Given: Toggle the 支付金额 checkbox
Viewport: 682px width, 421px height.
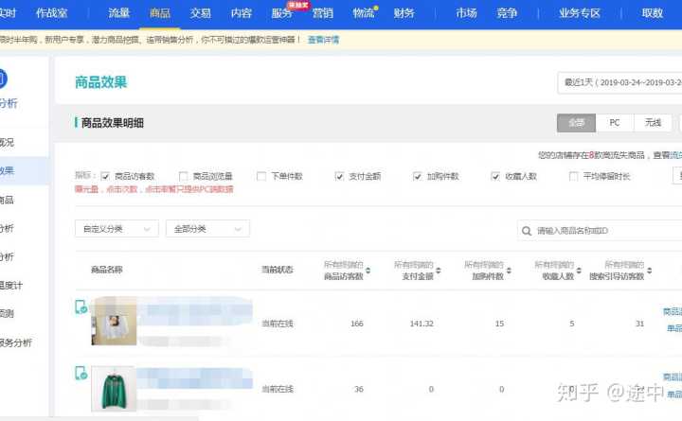Looking at the screenshot, I should click(339, 176).
